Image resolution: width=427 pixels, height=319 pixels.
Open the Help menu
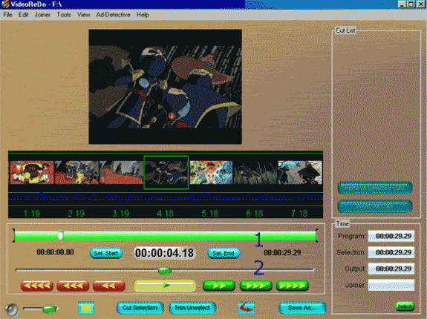pos(143,15)
